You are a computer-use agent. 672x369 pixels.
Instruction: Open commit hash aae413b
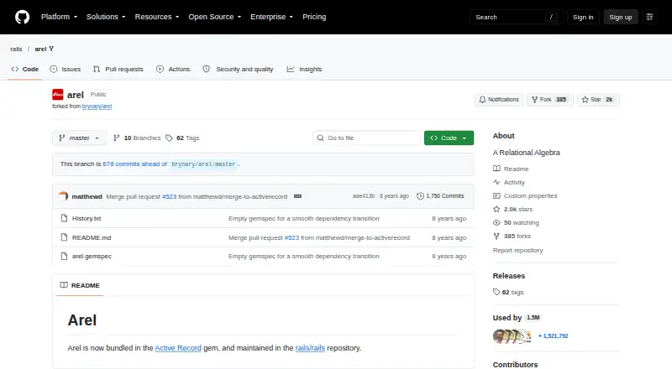click(x=364, y=196)
